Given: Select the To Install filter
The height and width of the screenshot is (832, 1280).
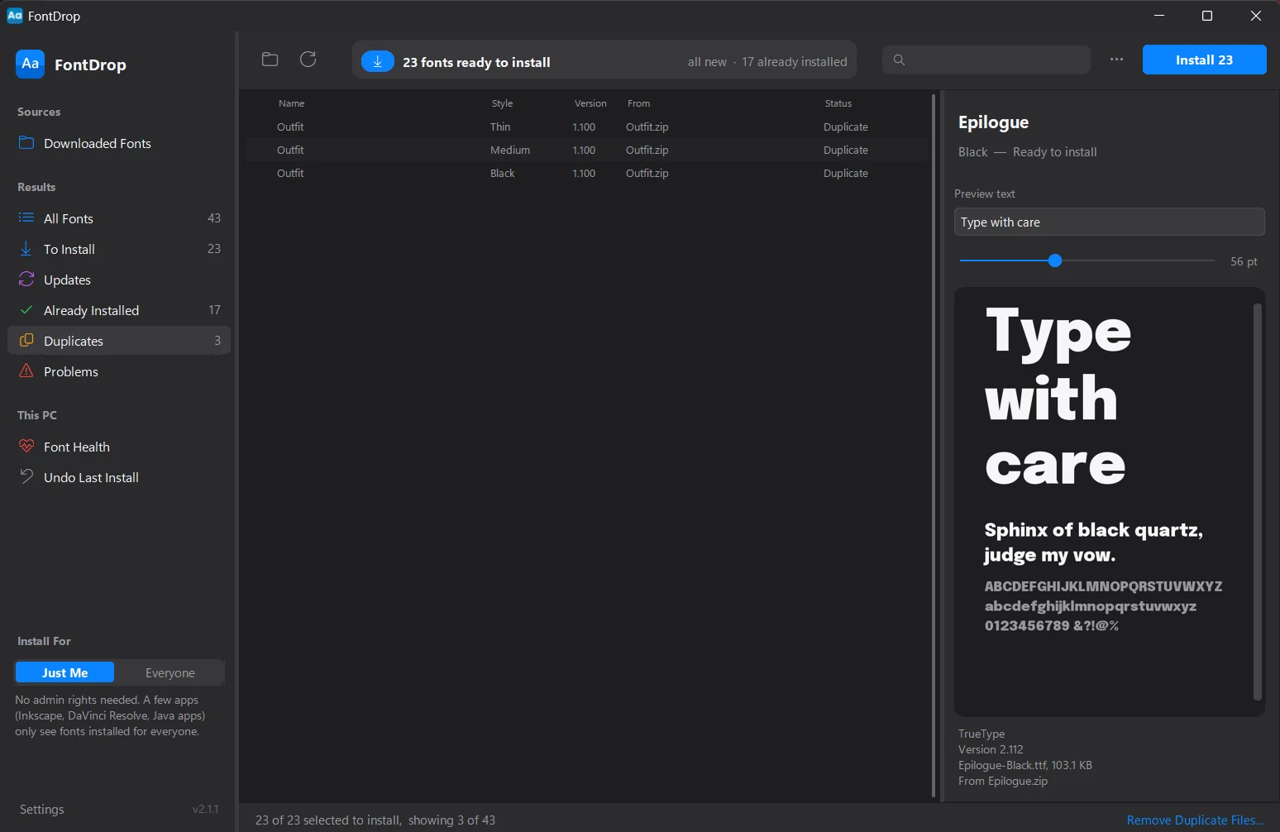Looking at the screenshot, I should (x=118, y=249).
